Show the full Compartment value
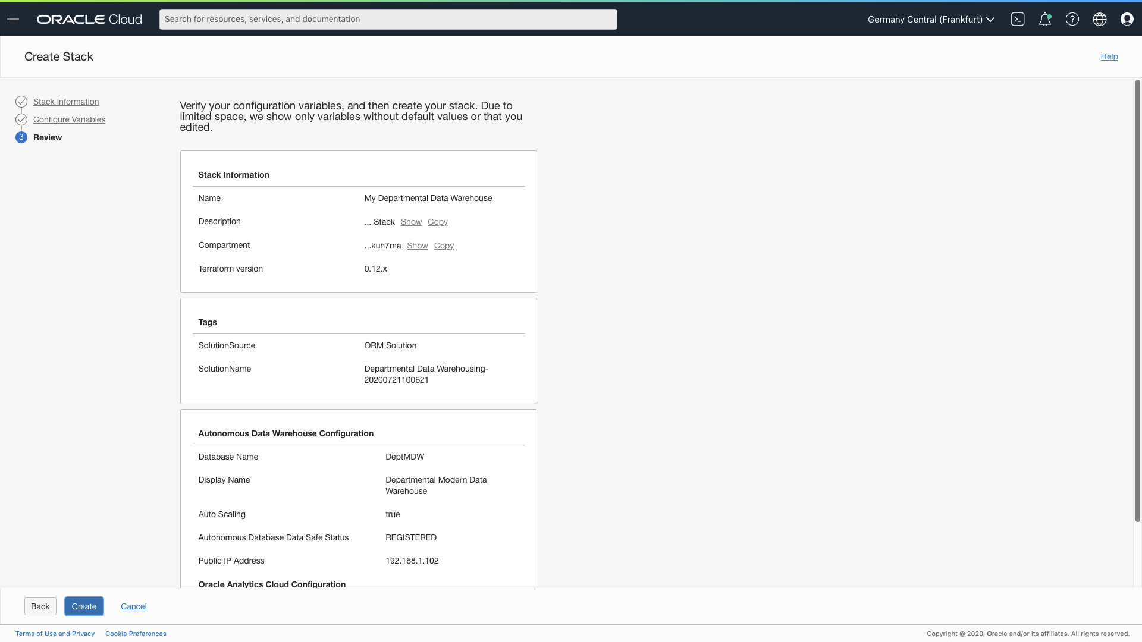 (417, 246)
